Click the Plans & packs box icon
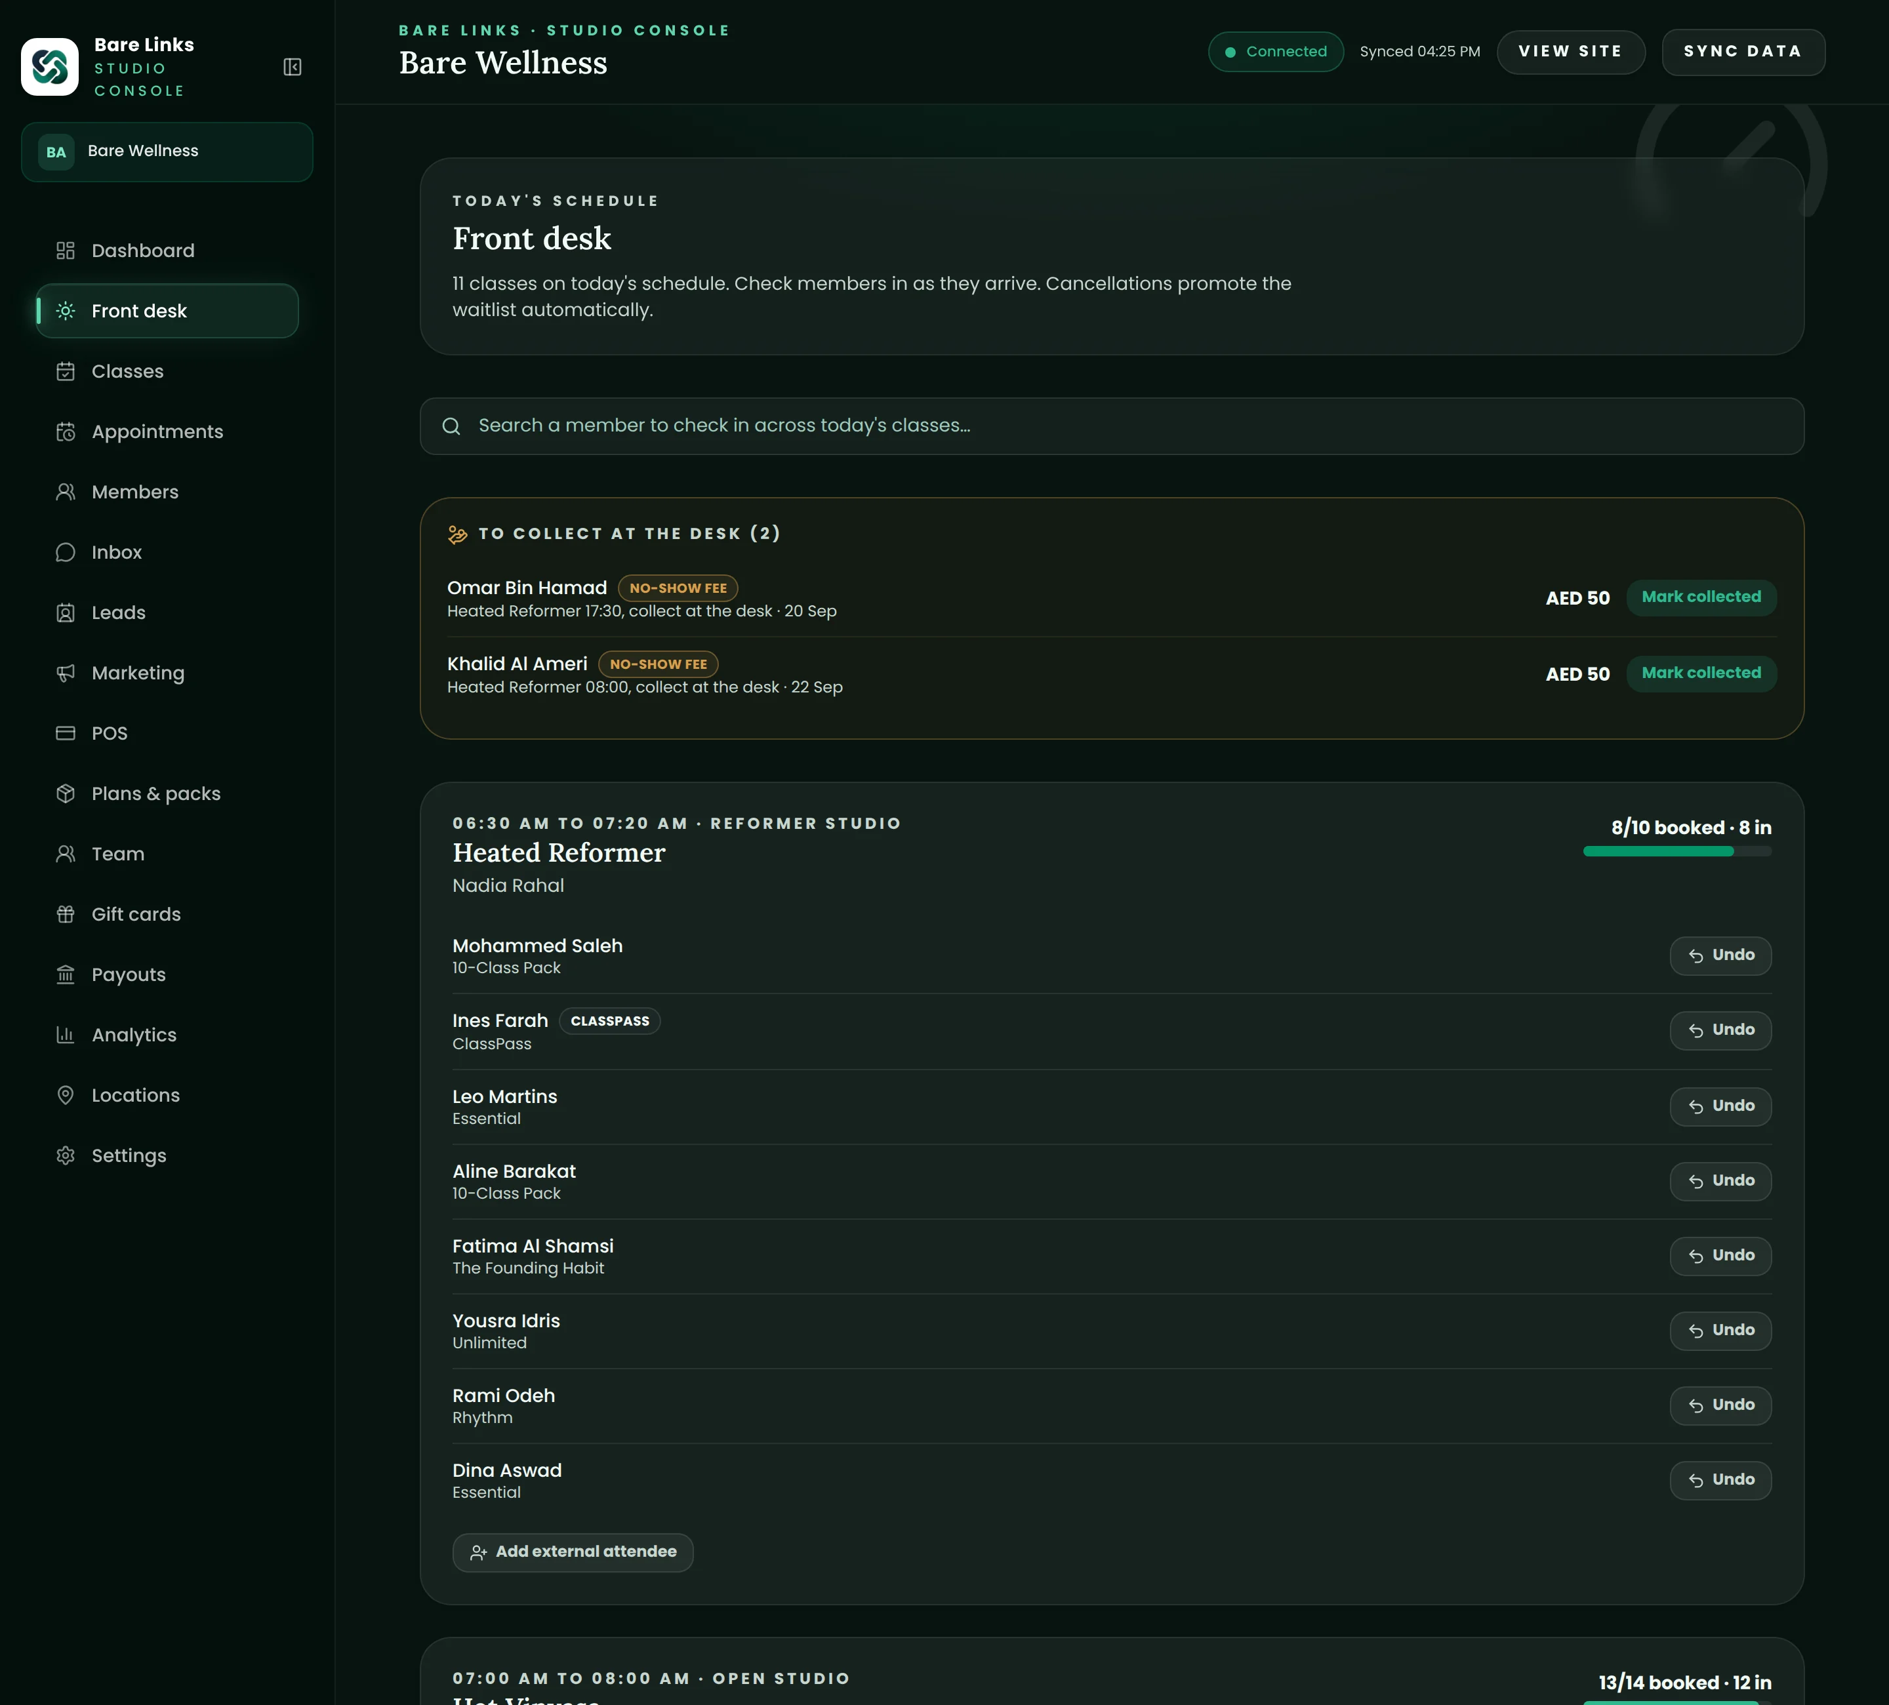This screenshot has width=1889, height=1705. click(66, 793)
